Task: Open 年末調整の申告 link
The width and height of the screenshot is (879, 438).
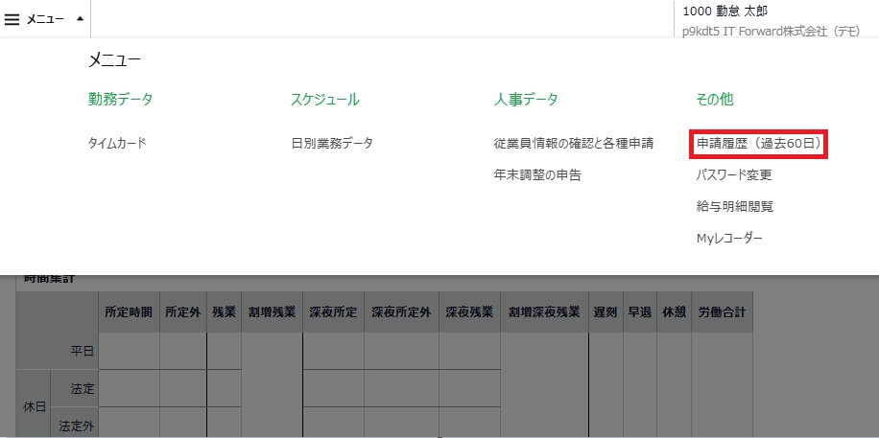Action: coord(536,174)
